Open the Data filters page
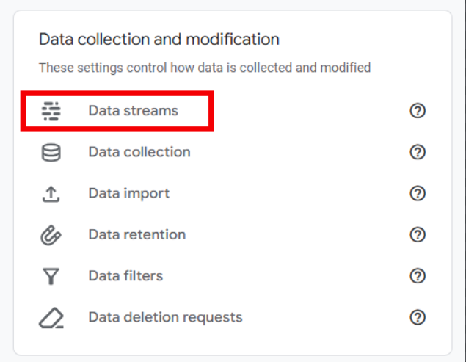Image resolution: width=466 pixels, height=362 pixels. [x=125, y=276]
